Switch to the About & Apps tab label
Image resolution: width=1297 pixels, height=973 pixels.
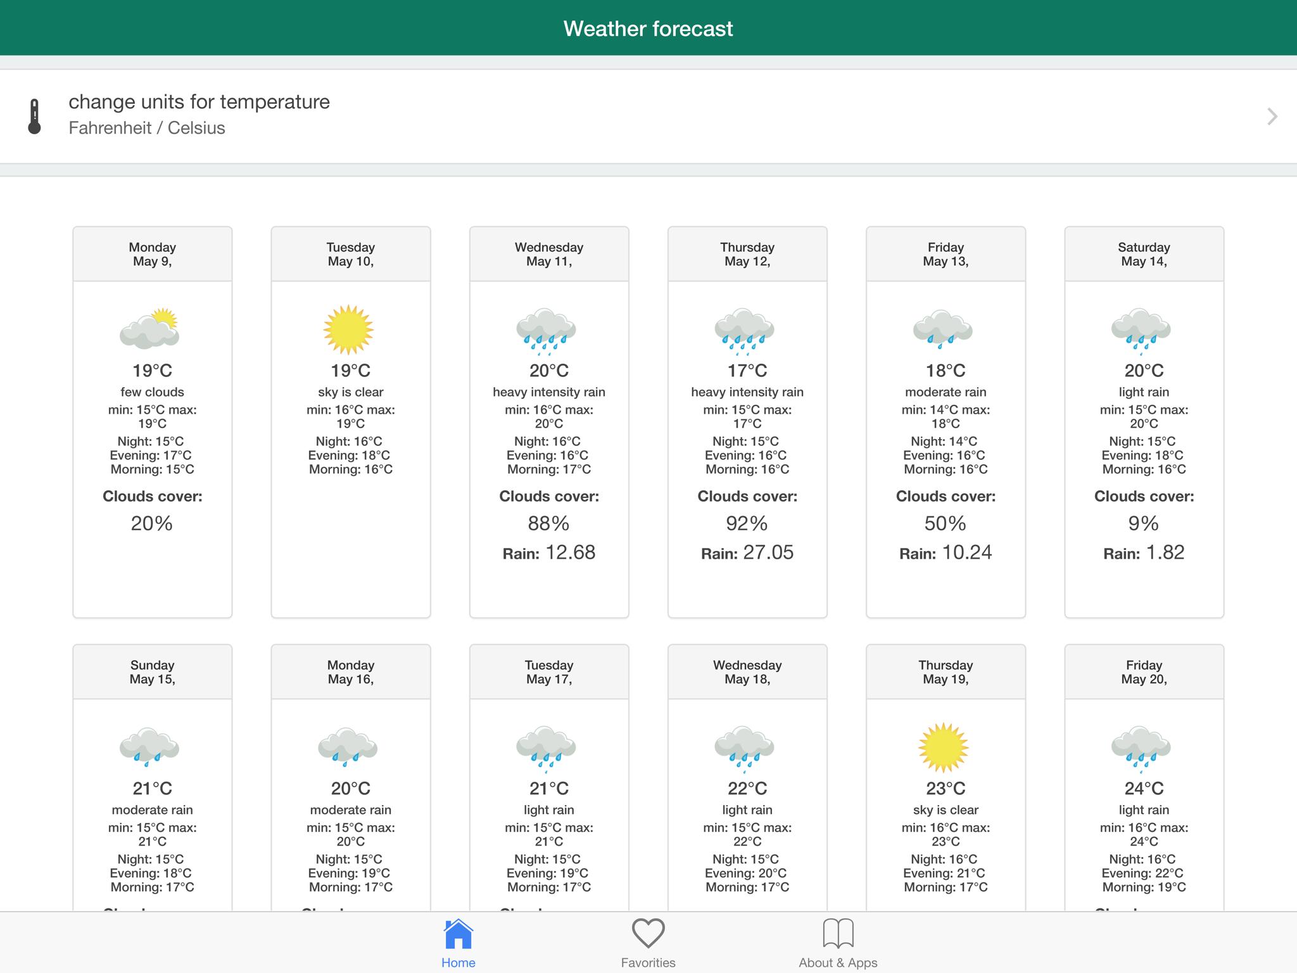point(838,963)
